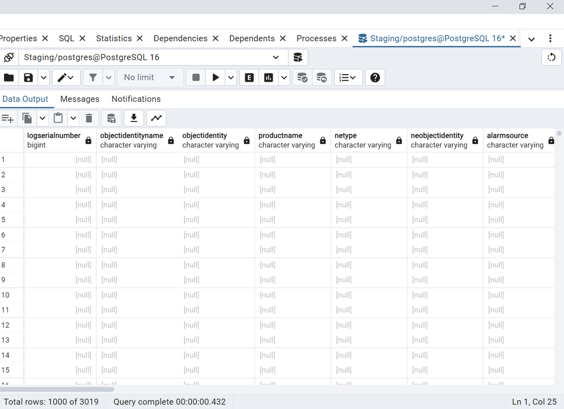Open the execute options dropdown arrow
564x409 pixels.
click(231, 77)
